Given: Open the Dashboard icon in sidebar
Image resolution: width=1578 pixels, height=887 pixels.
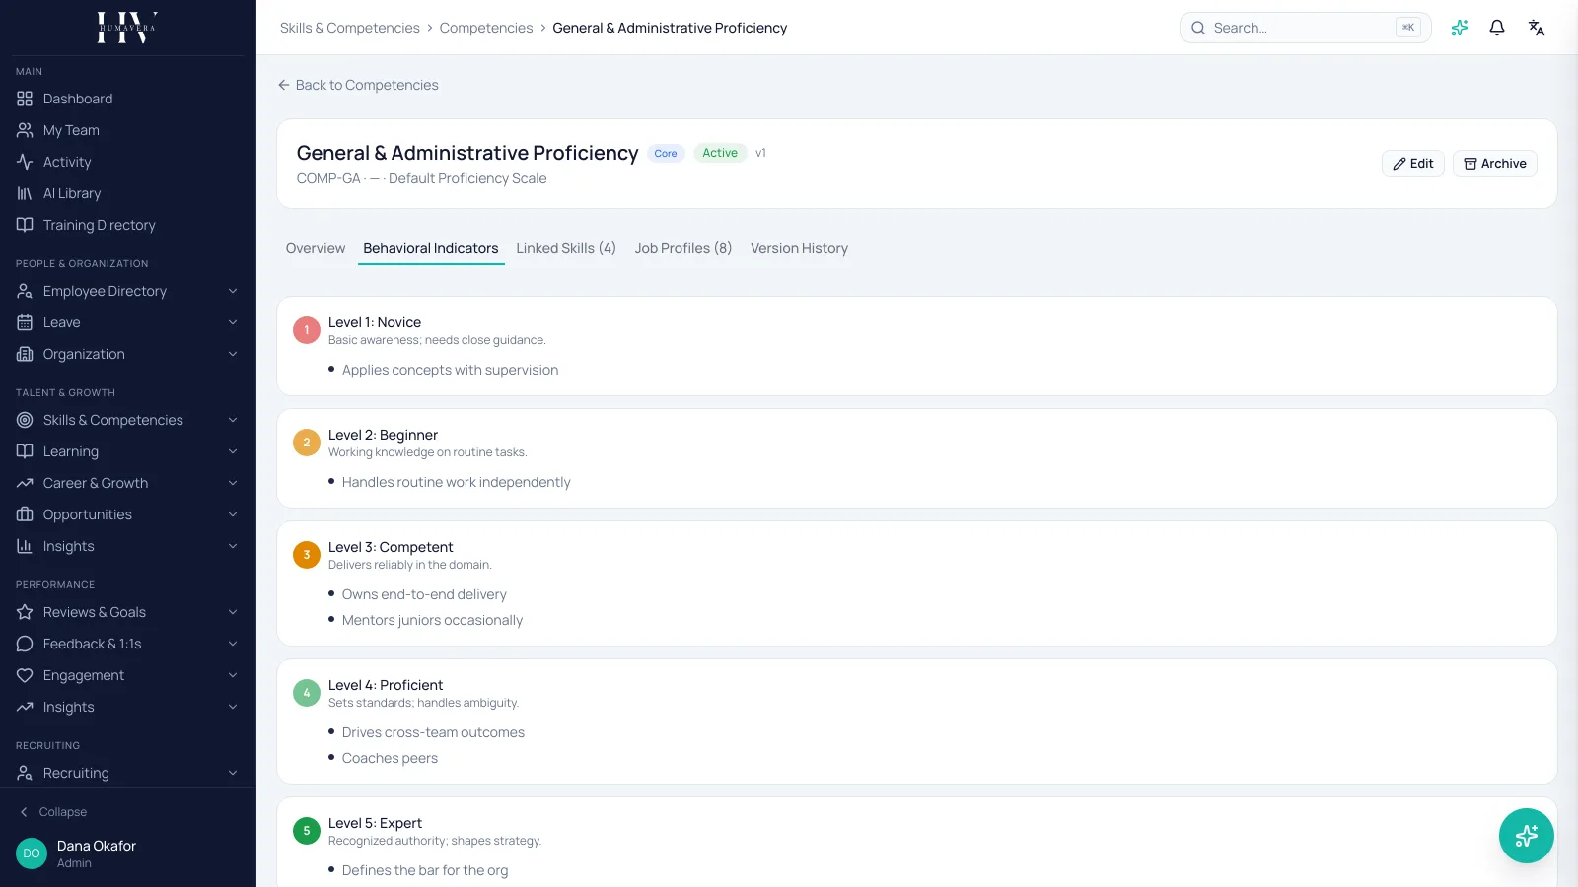Looking at the screenshot, I should (25, 99).
